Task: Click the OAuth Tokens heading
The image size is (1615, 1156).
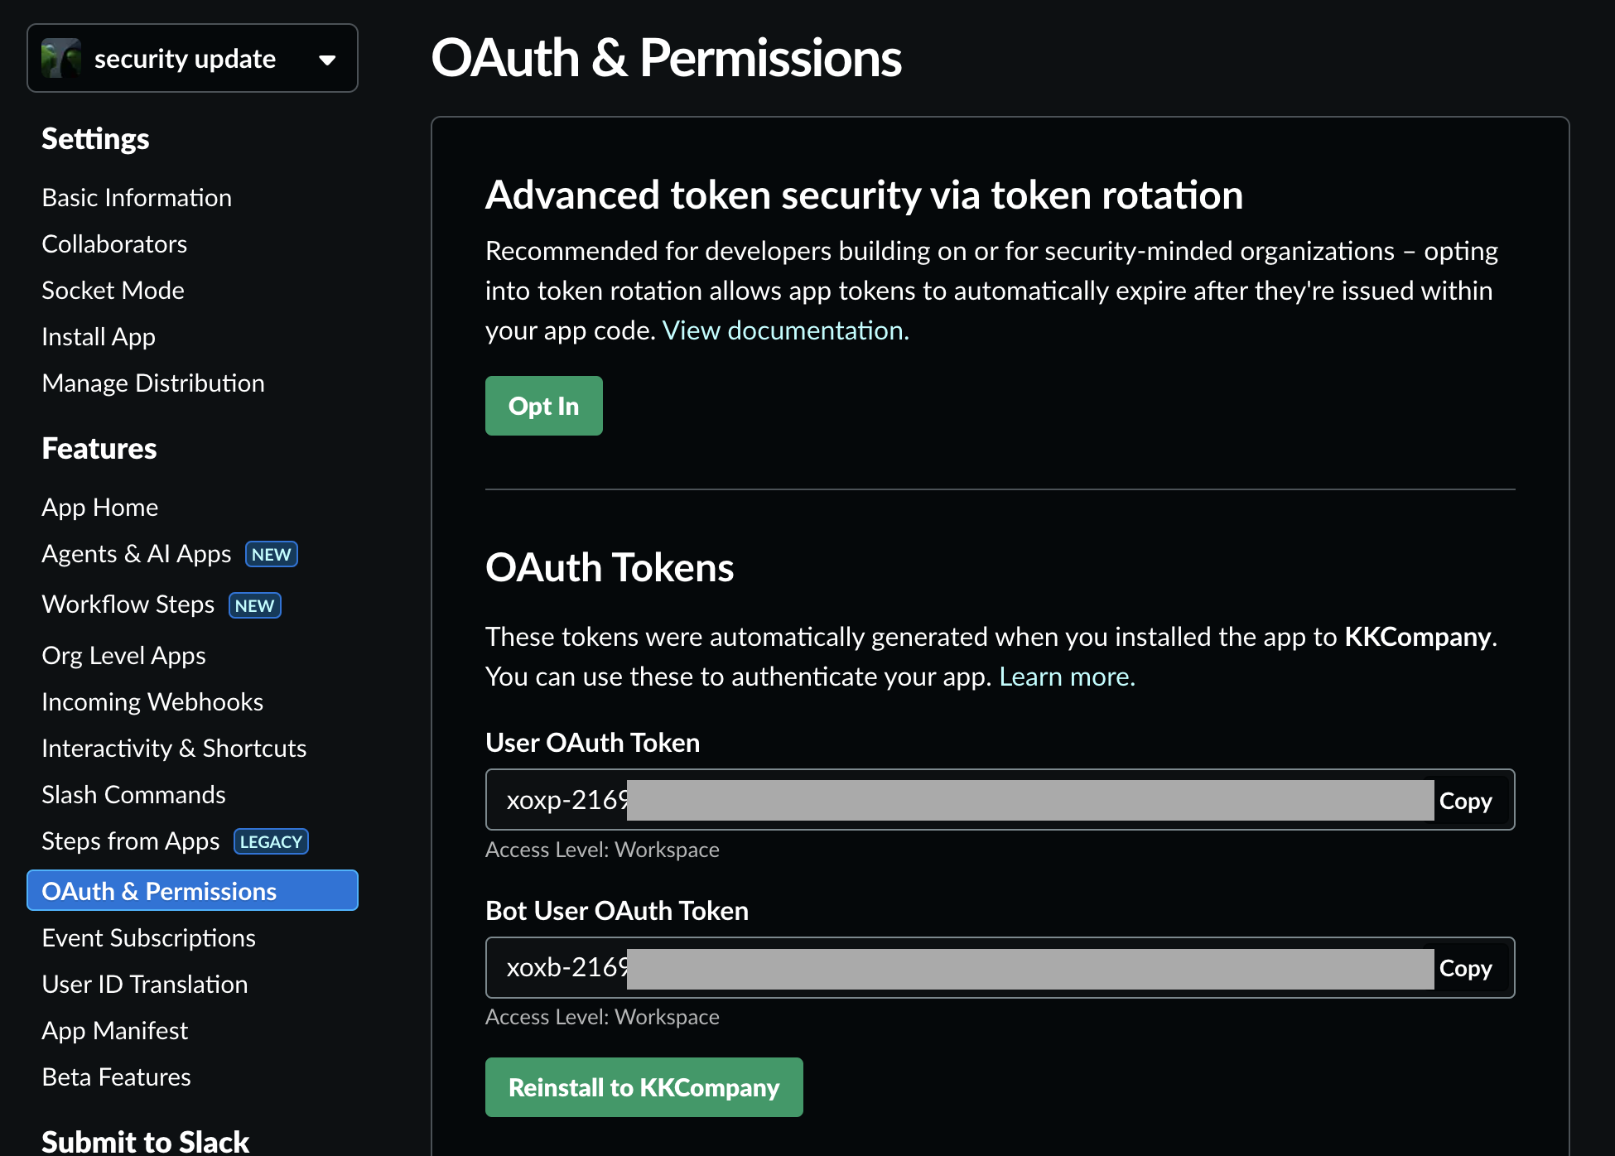Action: coord(610,568)
